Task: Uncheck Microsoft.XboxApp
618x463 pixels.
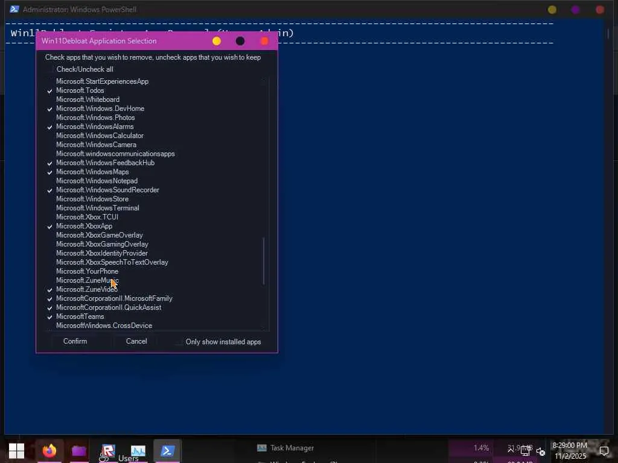Action: [x=49, y=227]
